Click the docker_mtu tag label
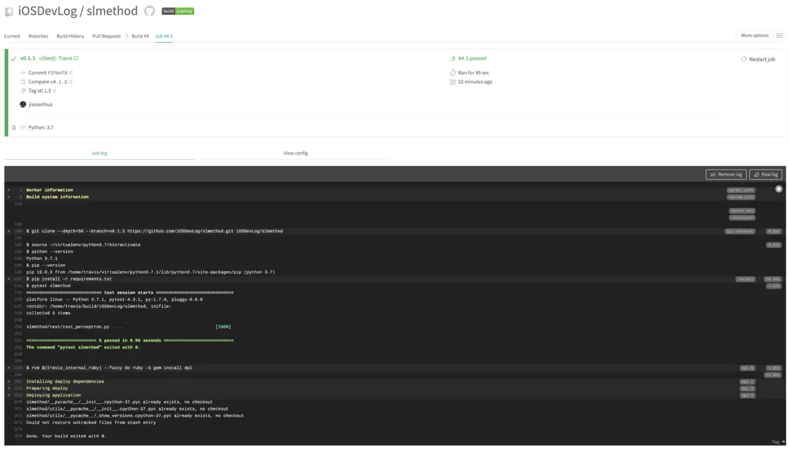This screenshot has height=453, width=789. click(x=742, y=211)
